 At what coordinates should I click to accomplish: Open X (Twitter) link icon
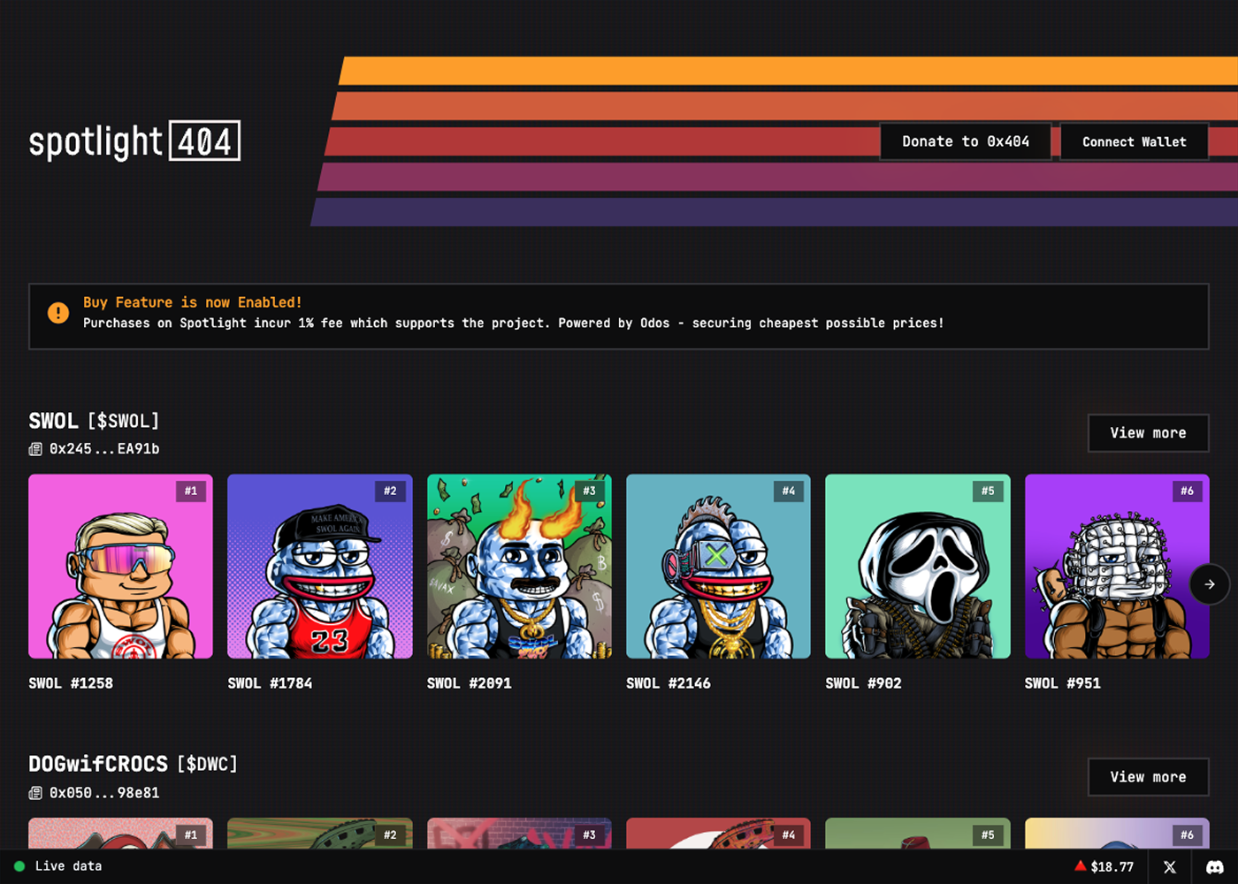click(1170, 867)
